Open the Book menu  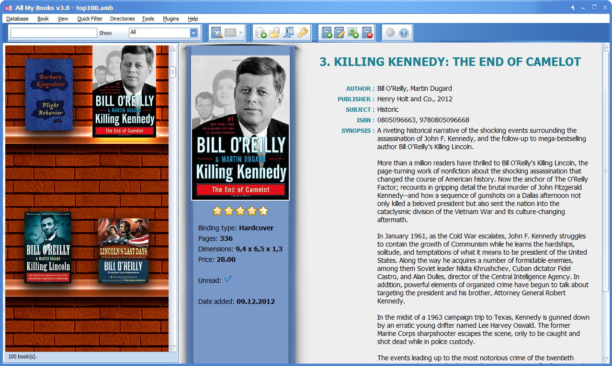click(x=43, y=19)
